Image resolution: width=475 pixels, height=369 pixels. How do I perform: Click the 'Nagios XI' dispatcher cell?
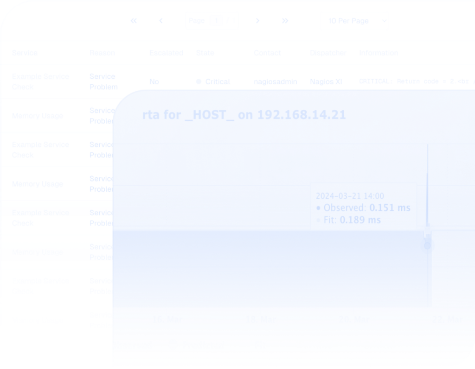(326, 81)
